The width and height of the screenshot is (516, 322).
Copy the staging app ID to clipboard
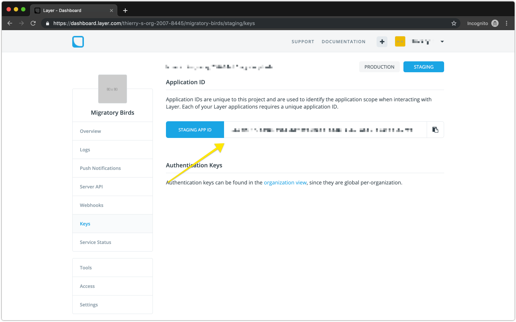coord(435,130)
